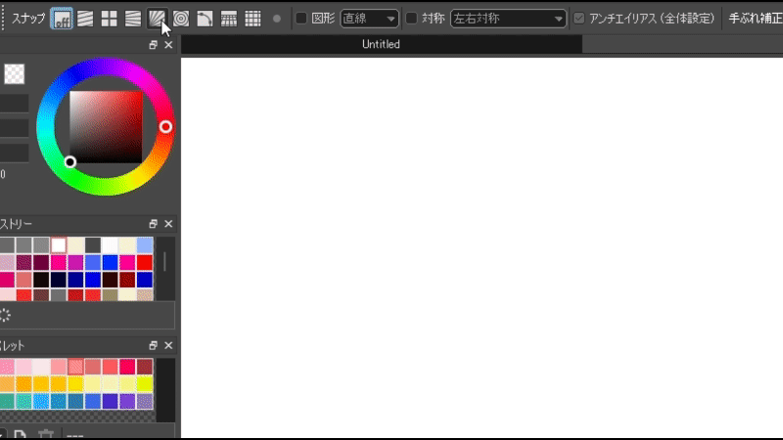Screen dimensions: 783x440
Task: Click the スナップ toolbar label
Action: (x=28, y=19)
